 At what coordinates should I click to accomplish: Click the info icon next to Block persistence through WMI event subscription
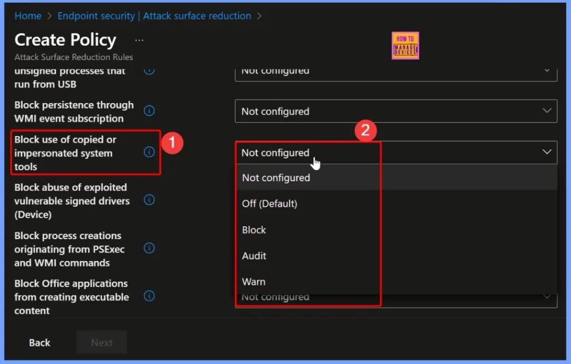(149, 111)
